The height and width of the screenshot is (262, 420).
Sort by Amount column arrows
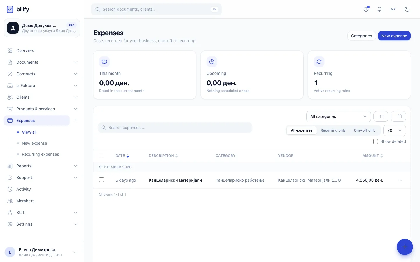click(x=382, y=156)
